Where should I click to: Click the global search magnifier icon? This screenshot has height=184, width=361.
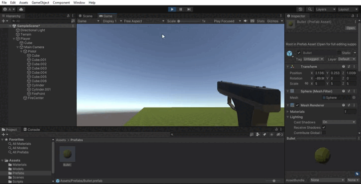point(310,9)
